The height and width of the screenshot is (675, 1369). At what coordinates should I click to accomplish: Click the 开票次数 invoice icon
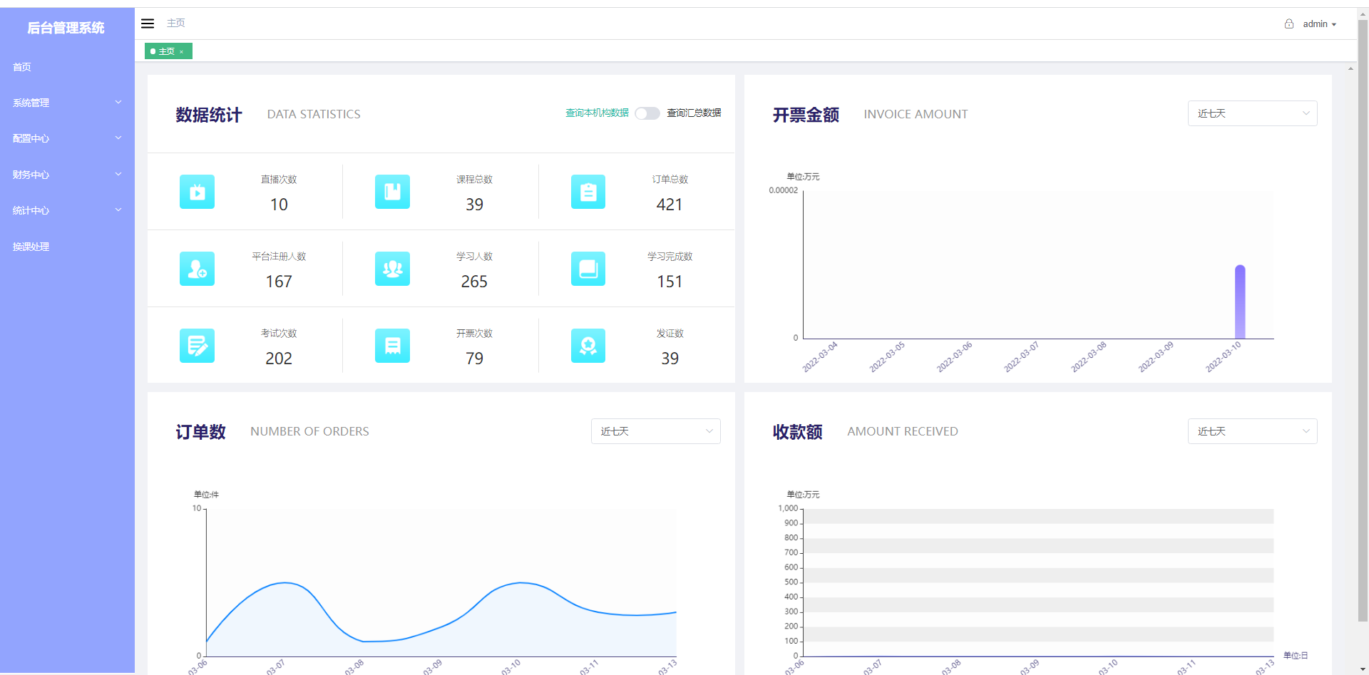point(392,346)
